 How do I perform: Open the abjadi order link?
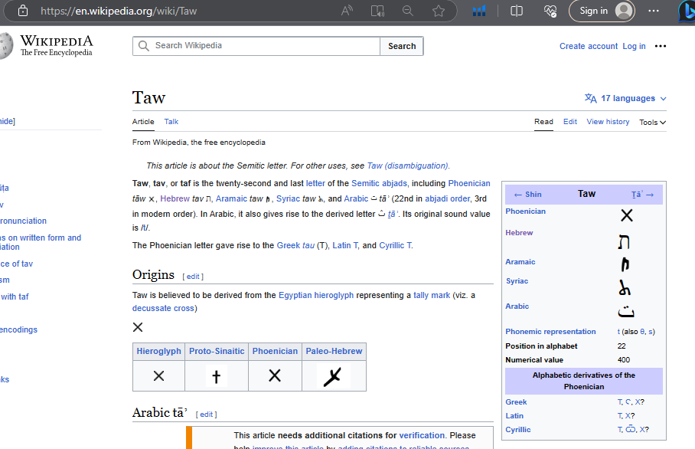[447, 198]
